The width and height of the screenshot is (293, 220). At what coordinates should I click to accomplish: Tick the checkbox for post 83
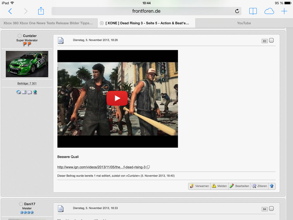click(x=271, y=40)
